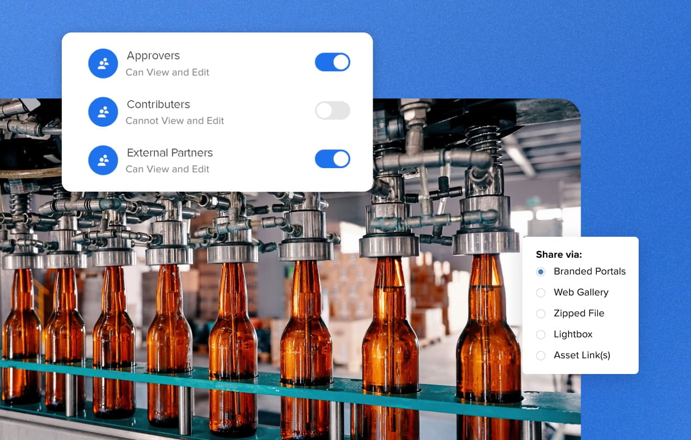This screenshot has width=691, height=440.
Task: Click the Approvers label
Action: (153, 56)
